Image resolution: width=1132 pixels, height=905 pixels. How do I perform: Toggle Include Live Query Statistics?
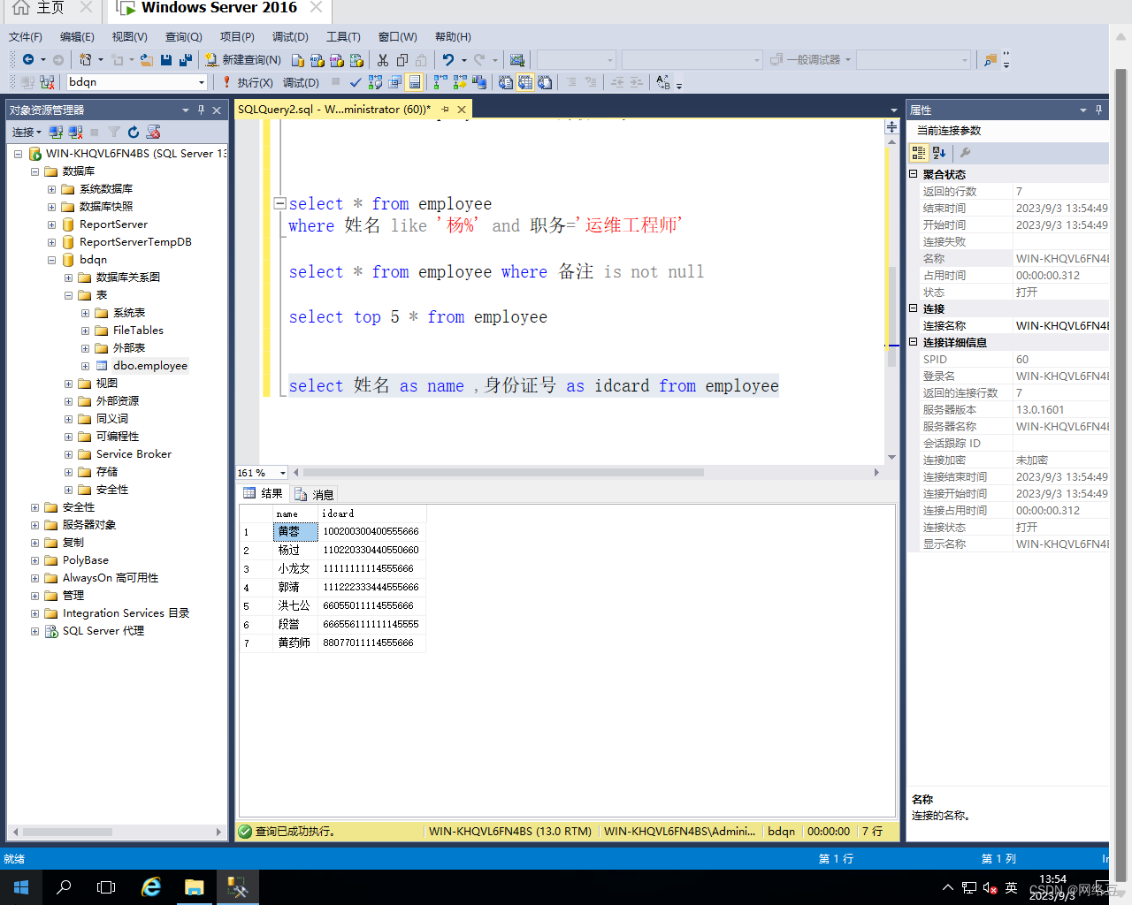[x=460, y=82]
